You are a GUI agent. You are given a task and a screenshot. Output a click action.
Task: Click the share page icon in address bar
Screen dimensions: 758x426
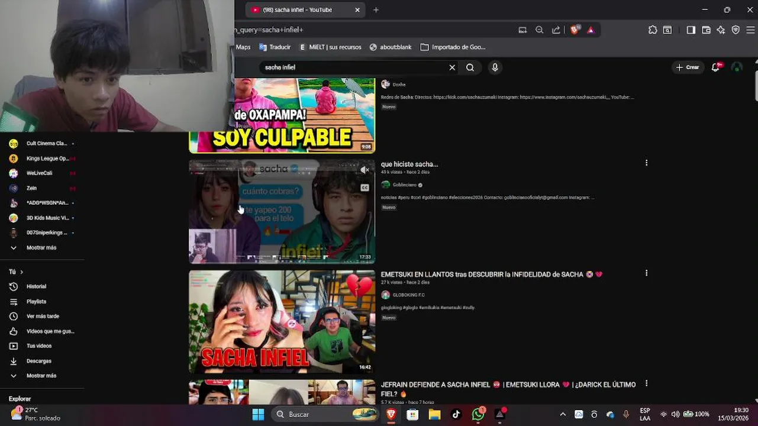tap(556, 30)
